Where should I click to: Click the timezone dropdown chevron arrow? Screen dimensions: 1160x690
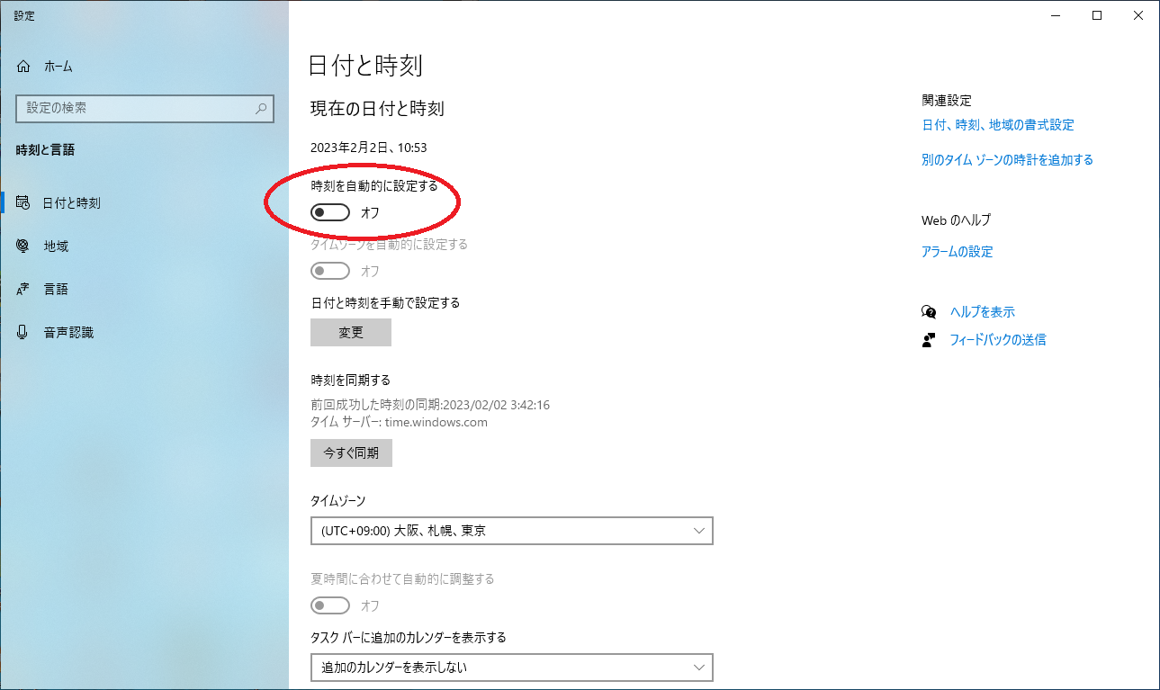(699, 531)
